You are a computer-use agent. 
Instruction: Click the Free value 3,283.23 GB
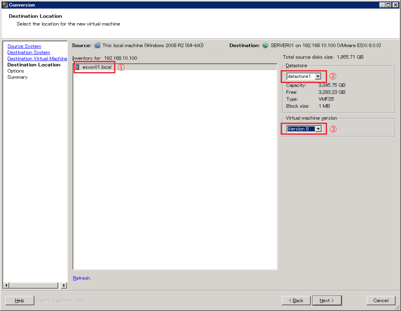[332, 92]
